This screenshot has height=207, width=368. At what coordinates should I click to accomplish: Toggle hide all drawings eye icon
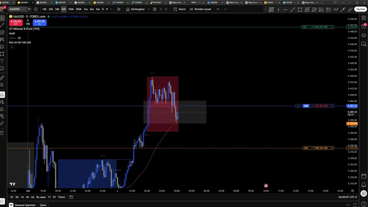(x=2, y=116)
